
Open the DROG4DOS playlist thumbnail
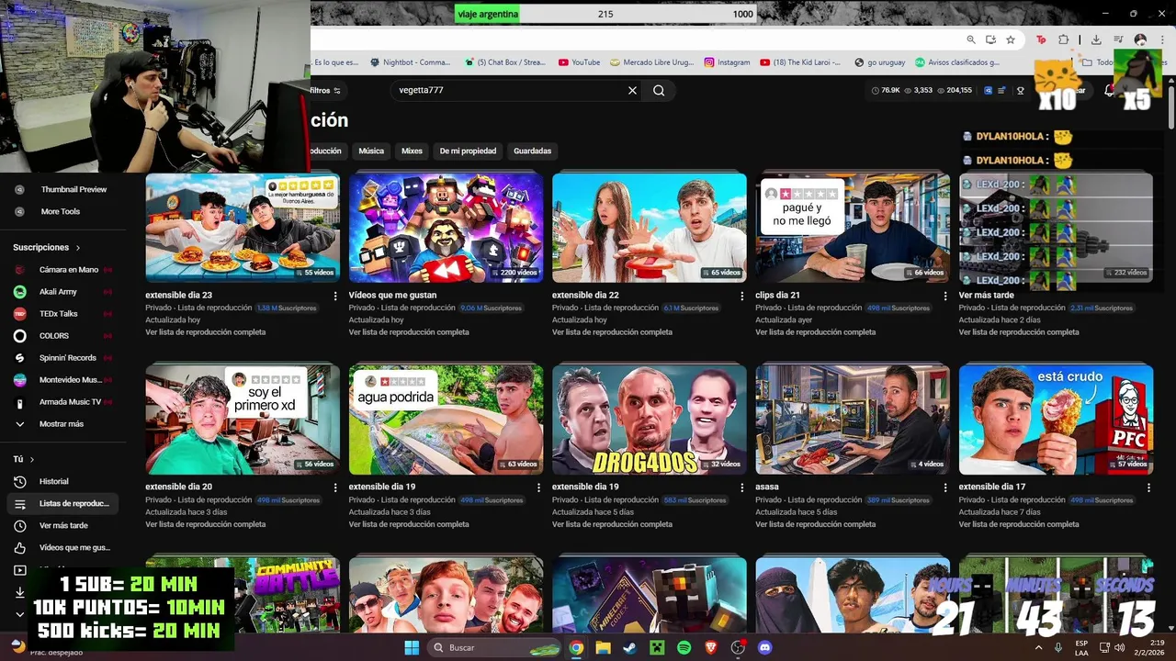[x=650, y=419]
